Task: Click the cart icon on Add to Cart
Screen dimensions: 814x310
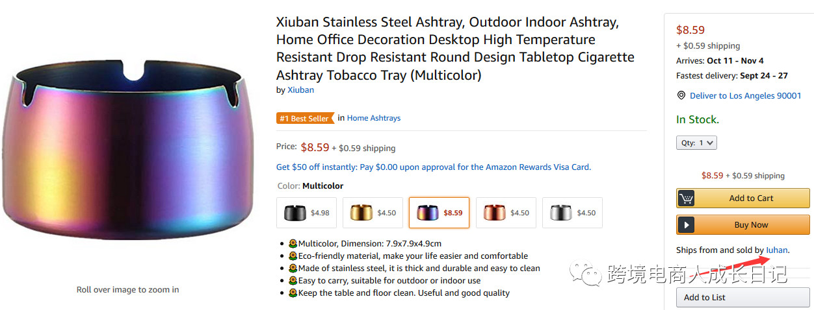Action: 686,198
